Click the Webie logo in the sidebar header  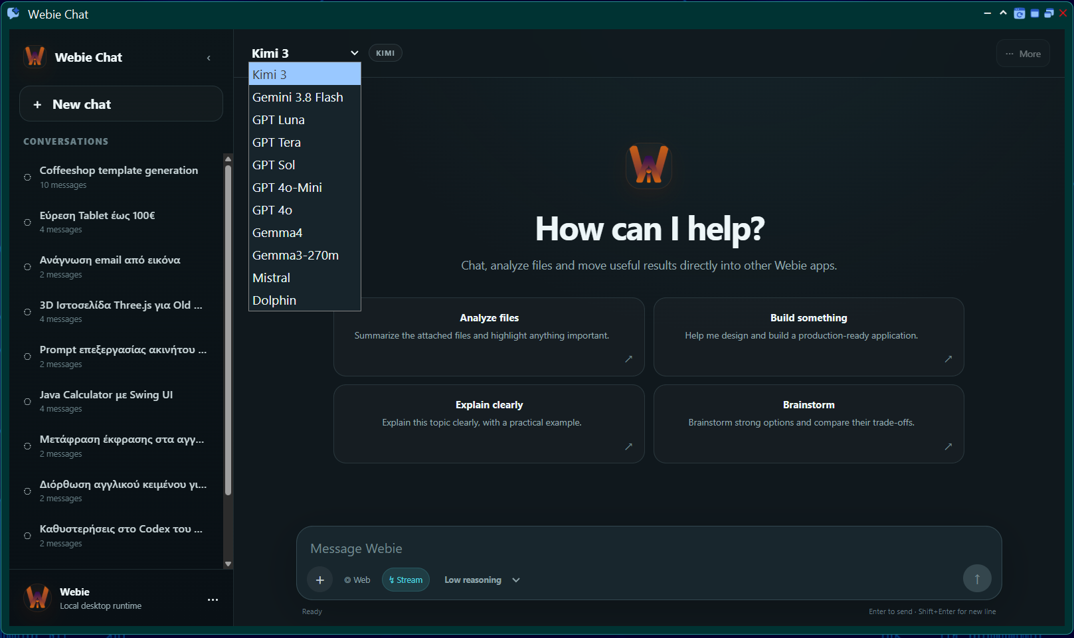[x=35, y=57]
